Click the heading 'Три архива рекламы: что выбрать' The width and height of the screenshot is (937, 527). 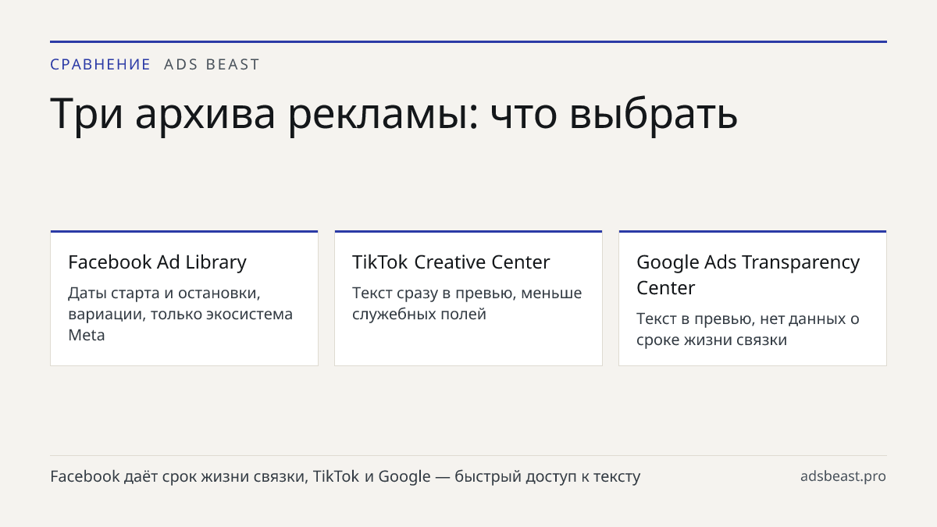pos(394,114)
